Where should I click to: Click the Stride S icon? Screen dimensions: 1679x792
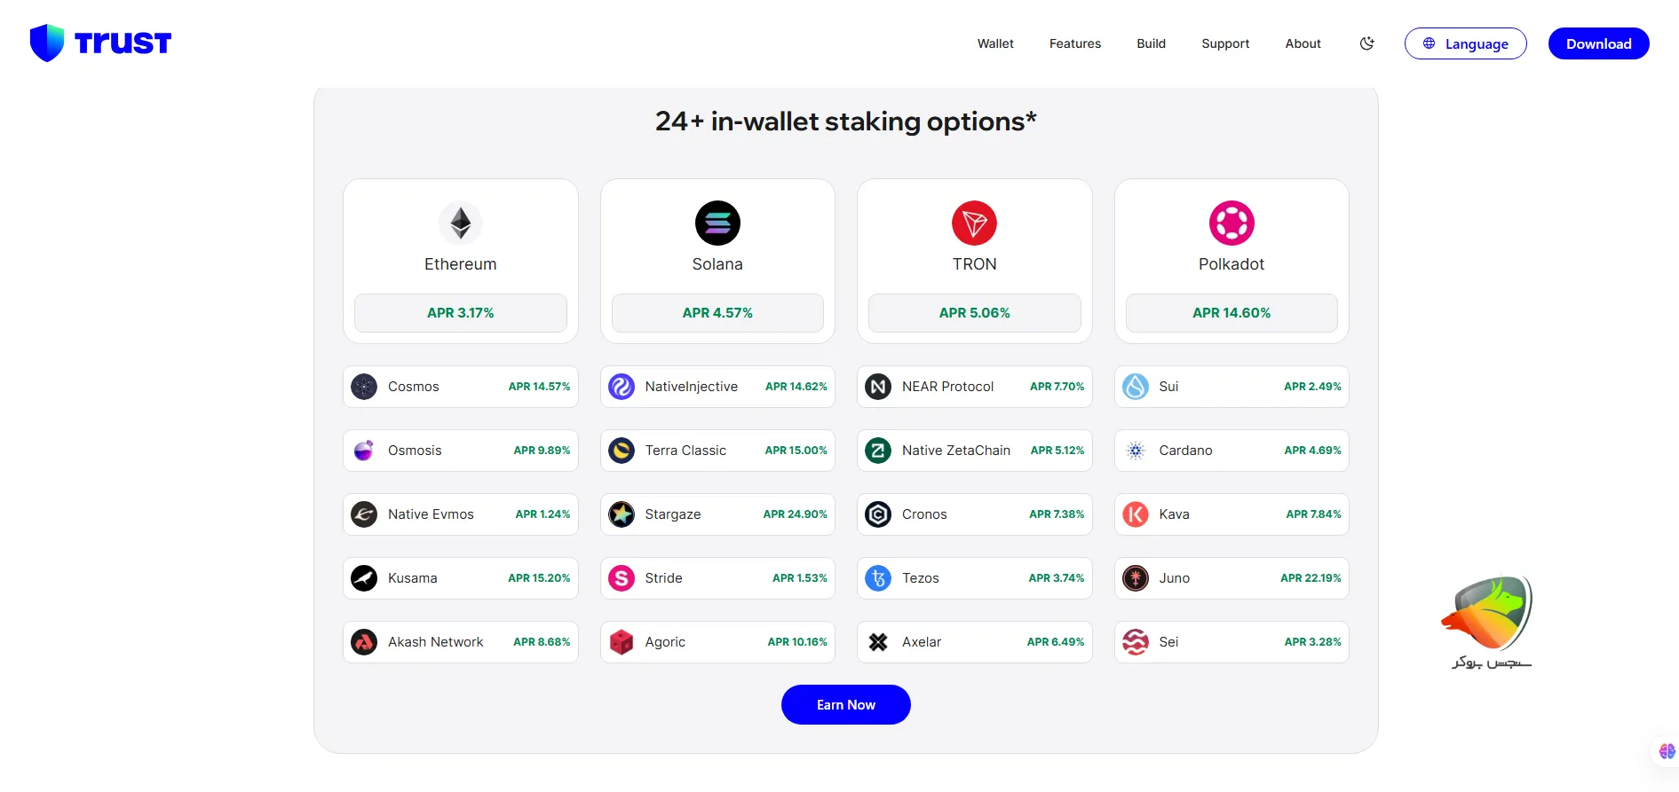tap(622, 578)
